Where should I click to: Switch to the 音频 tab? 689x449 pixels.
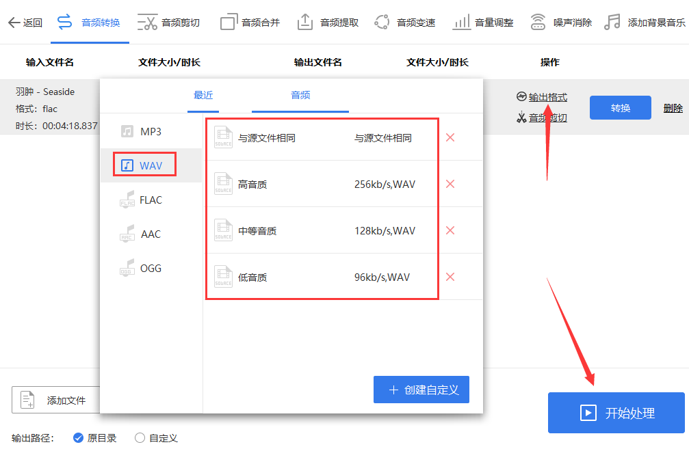pyautogui.click(x=300, y=96)
